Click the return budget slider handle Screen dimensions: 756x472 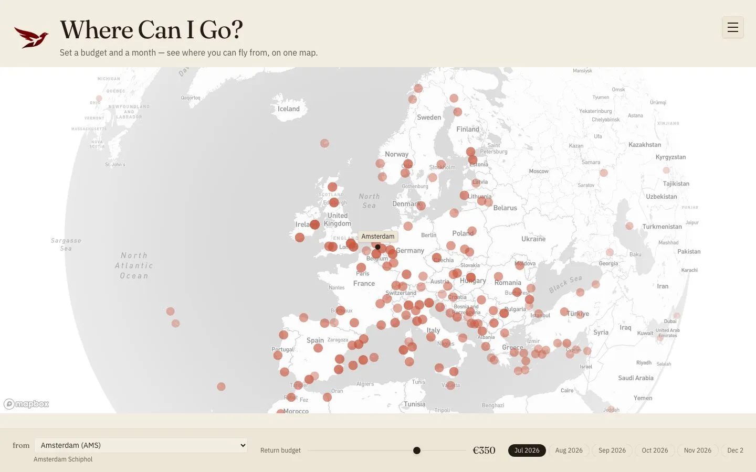417,450
